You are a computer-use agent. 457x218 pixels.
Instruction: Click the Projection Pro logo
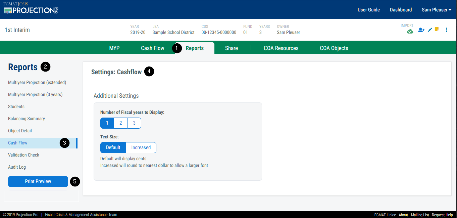[x=31, y=8]
